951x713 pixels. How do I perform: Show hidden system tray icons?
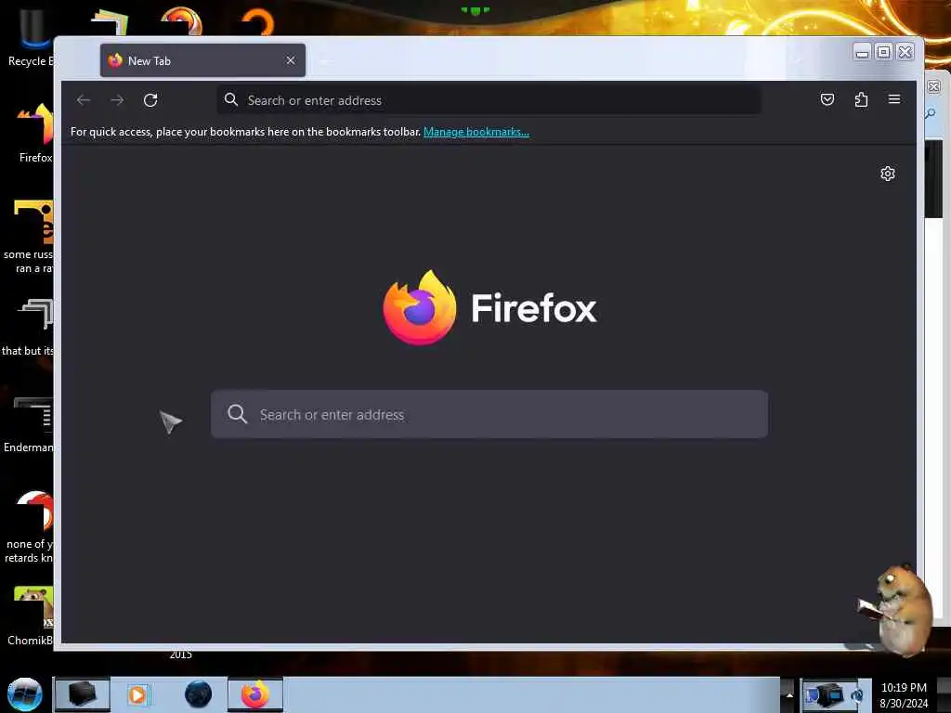789,695
